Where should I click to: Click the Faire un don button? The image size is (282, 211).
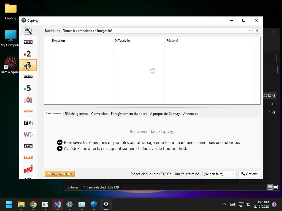(60, 174)
